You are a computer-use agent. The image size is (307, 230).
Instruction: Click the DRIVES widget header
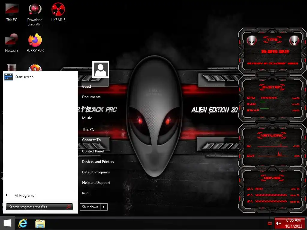272,178
